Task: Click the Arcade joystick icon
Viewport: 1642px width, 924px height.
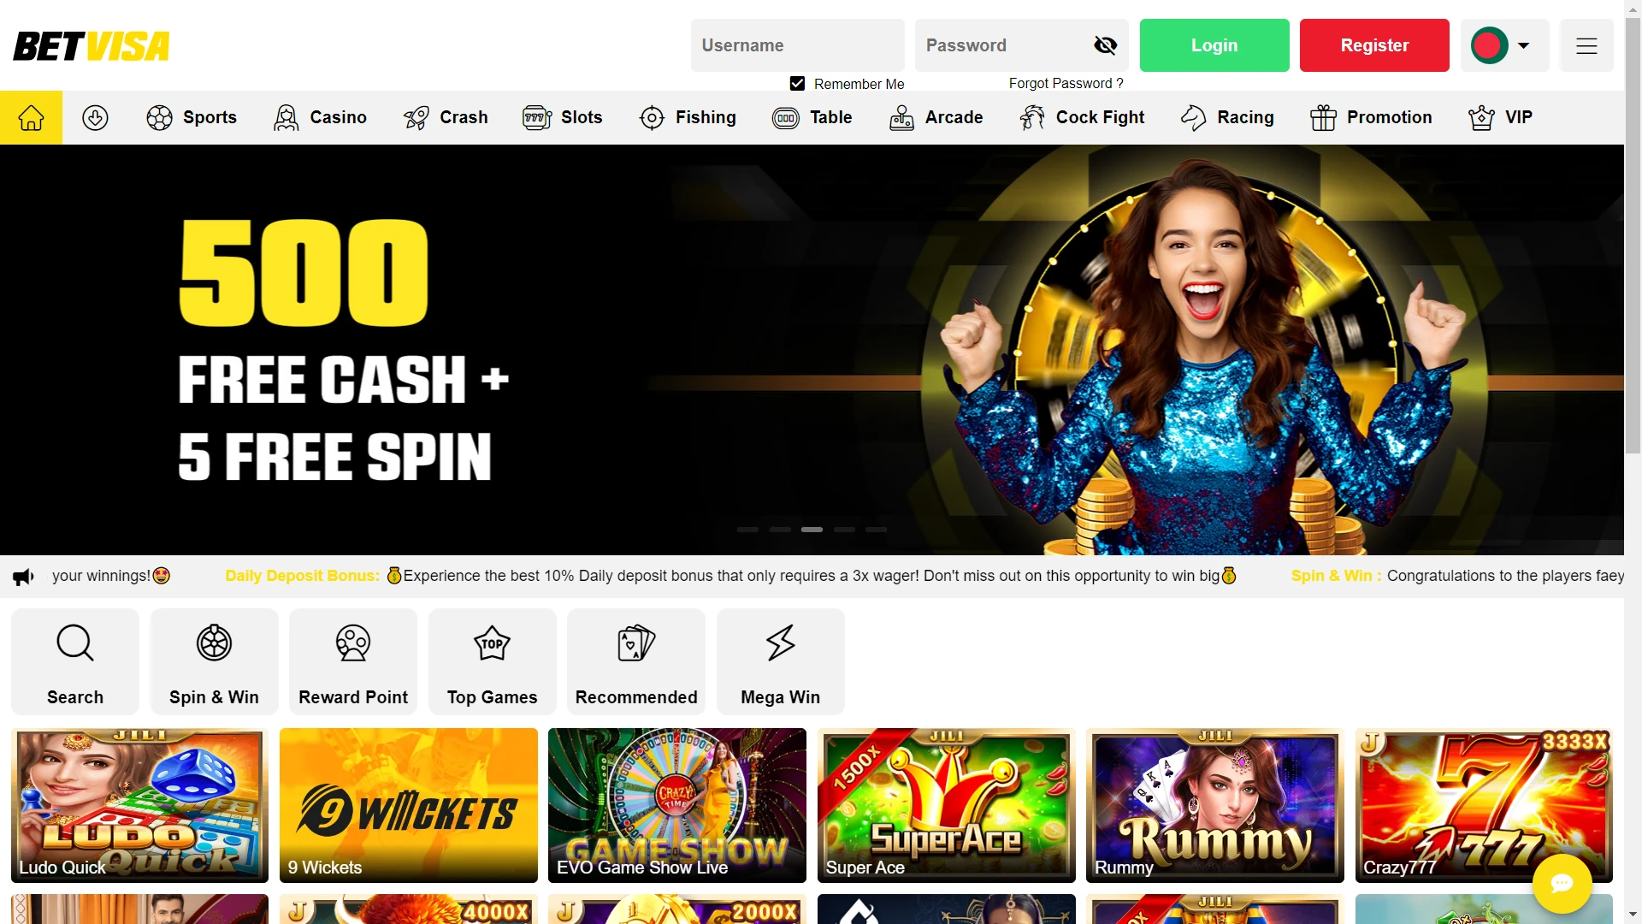Action: click(901, 117)
